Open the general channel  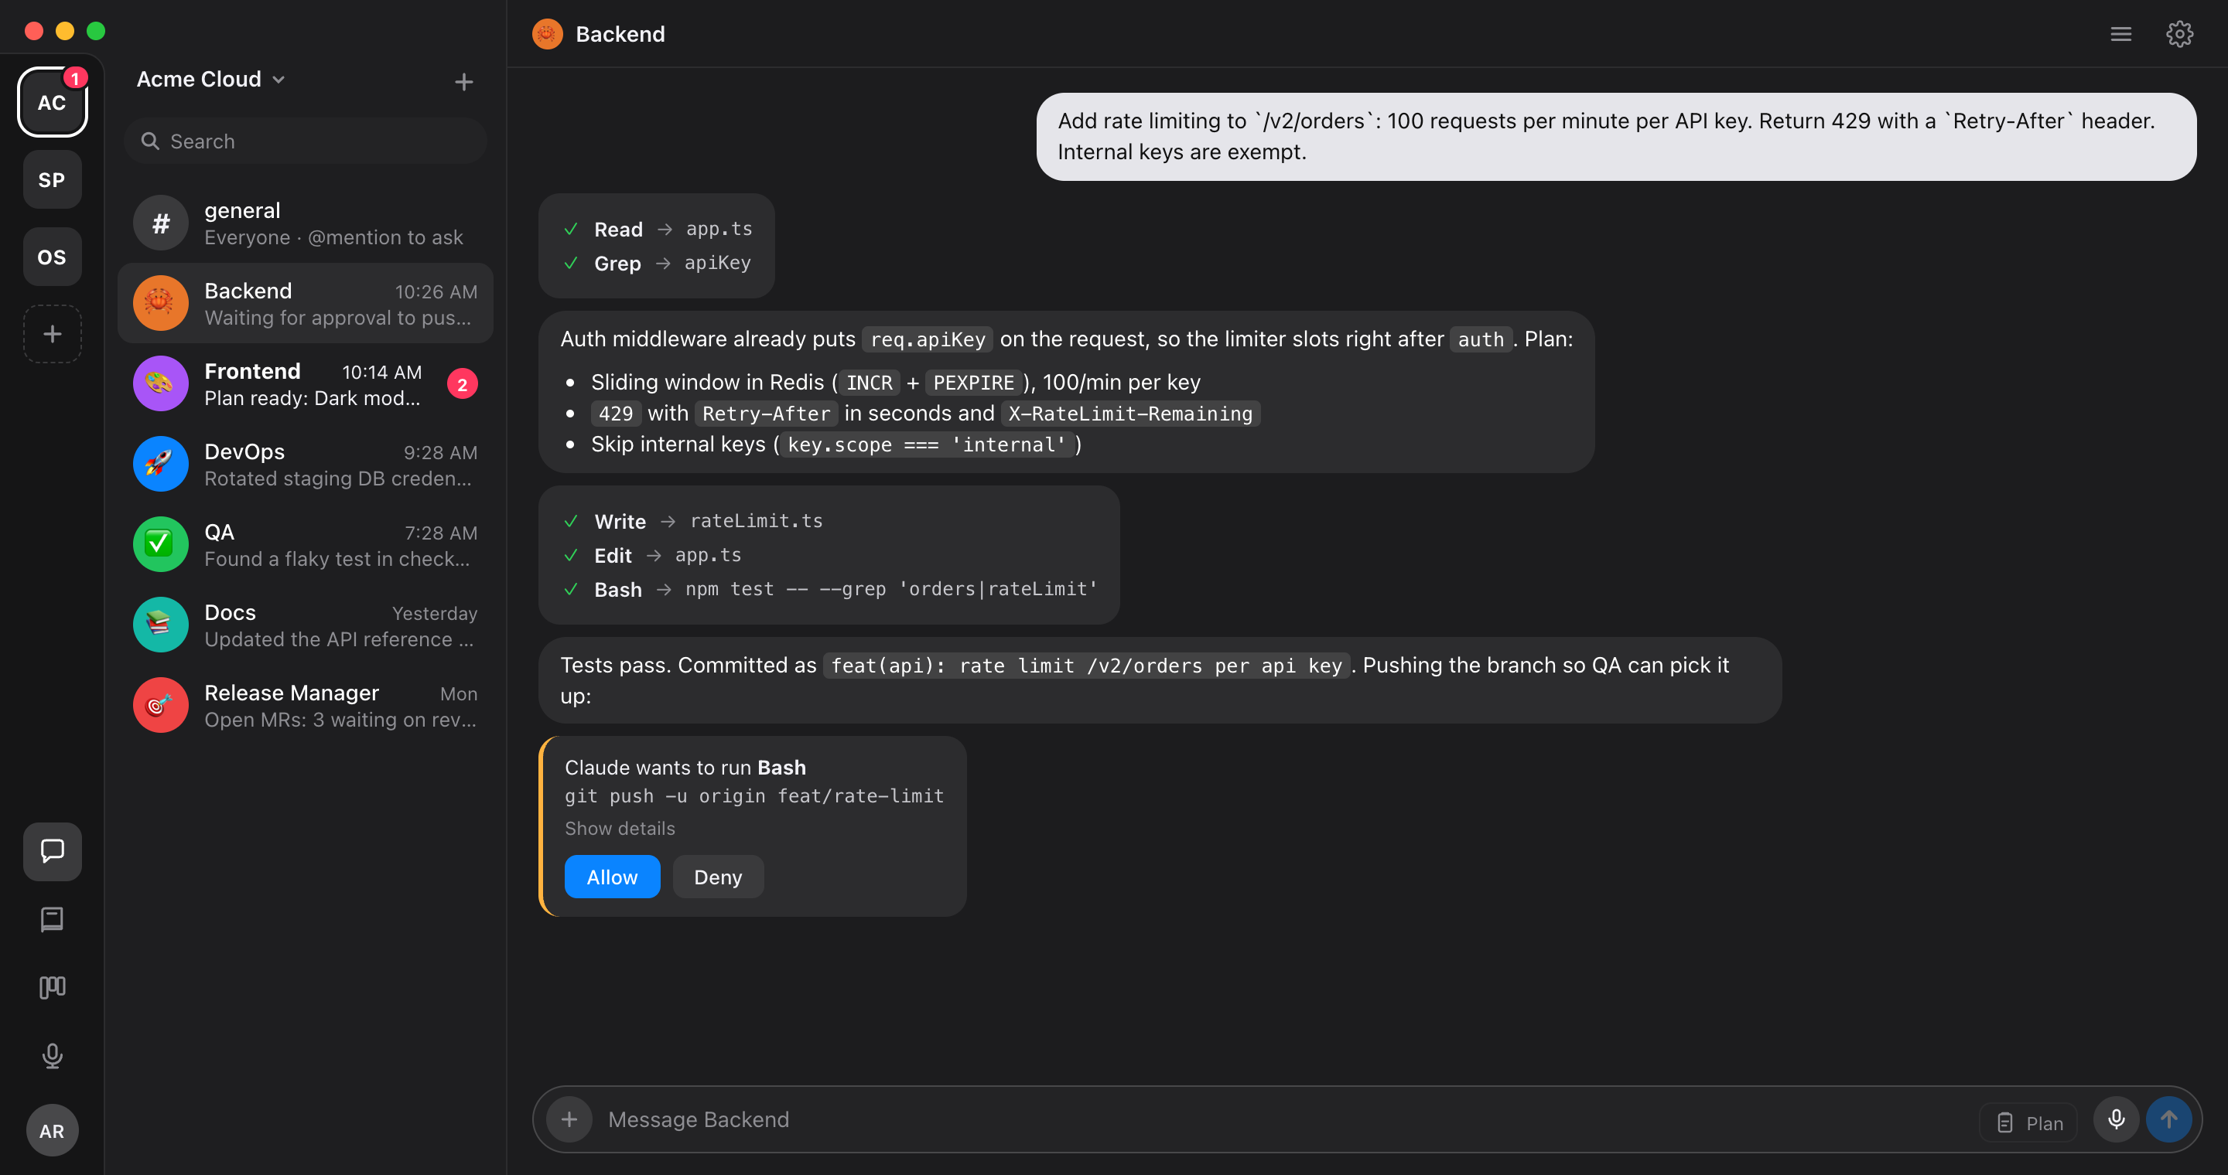click(306, 223)
